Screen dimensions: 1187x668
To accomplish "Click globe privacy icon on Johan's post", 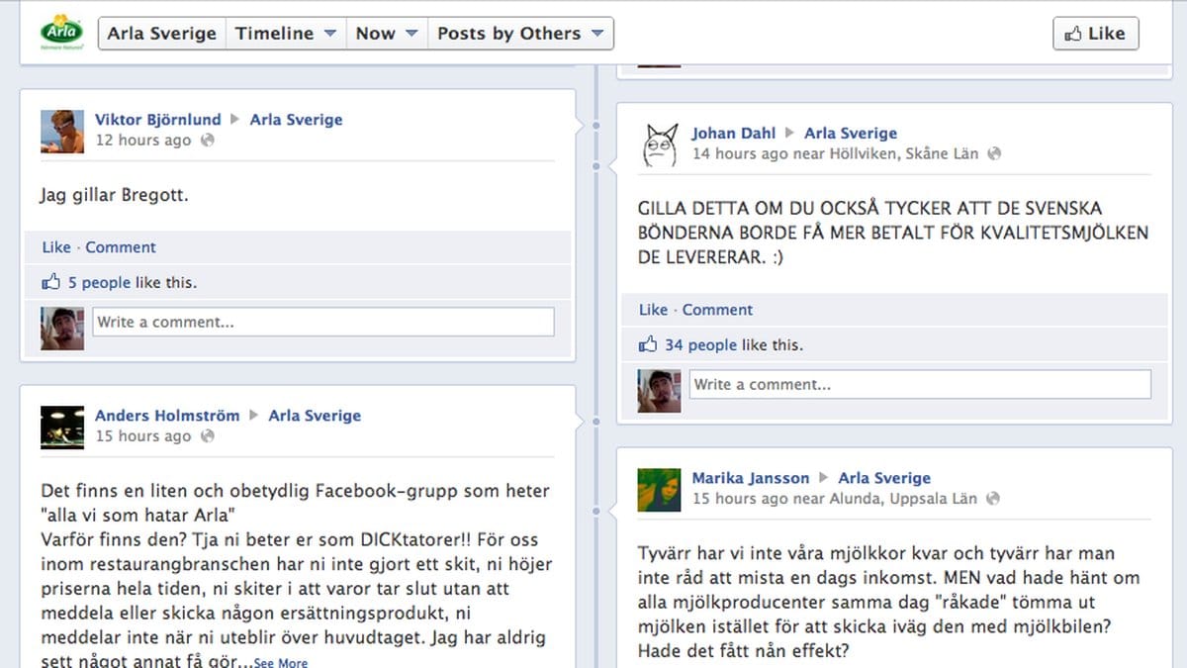I will click(x=994, y=154).
